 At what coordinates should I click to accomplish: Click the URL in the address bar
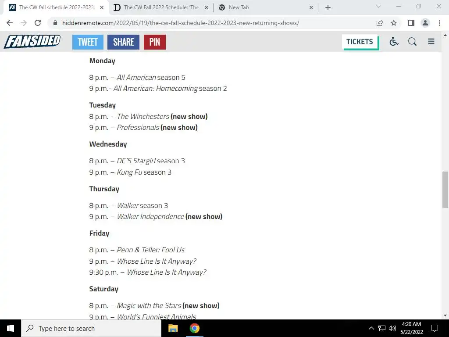(x=181, y=23)
